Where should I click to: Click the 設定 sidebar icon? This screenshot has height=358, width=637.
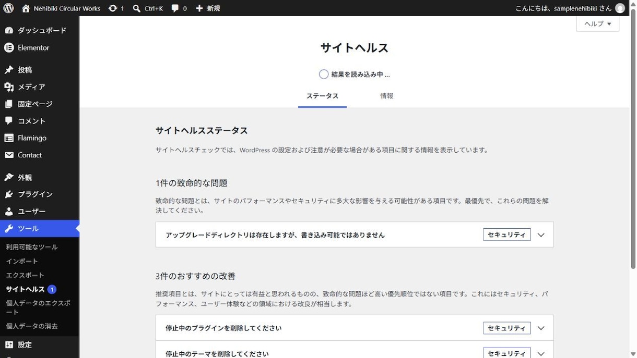[x=9, y=344]
